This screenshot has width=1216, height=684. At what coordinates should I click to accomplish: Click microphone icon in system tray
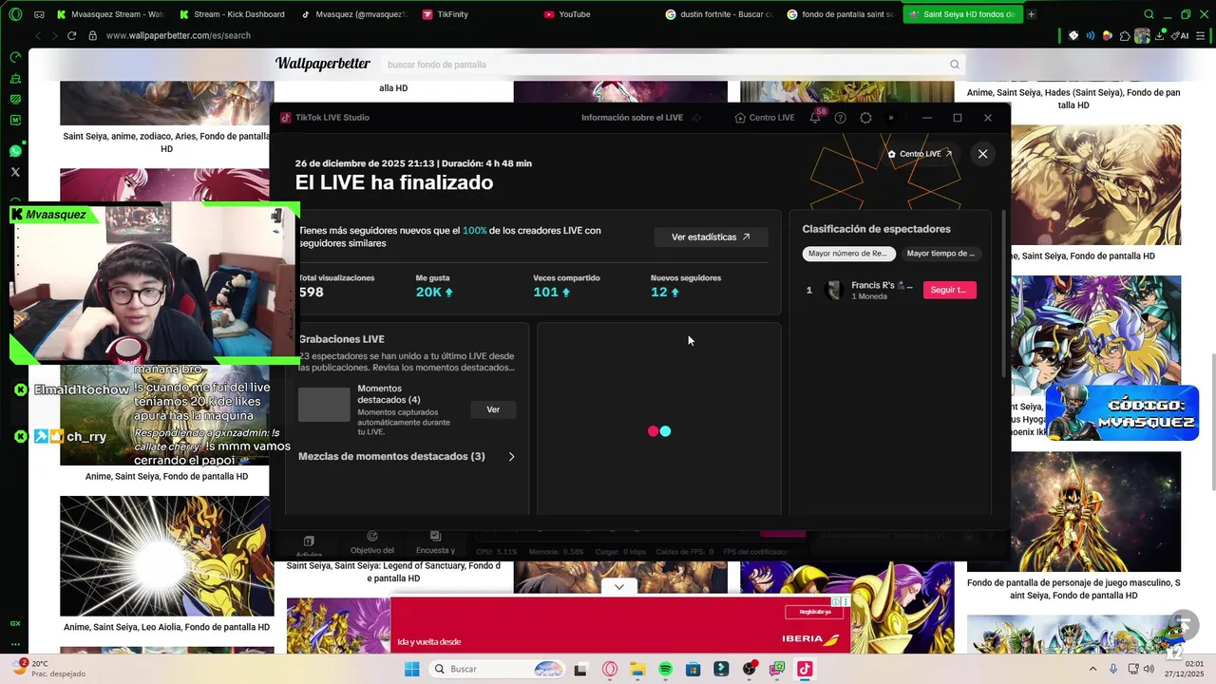(x=1112, y=669)
